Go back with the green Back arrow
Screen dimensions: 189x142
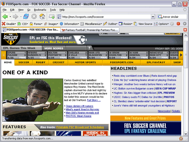5,17
